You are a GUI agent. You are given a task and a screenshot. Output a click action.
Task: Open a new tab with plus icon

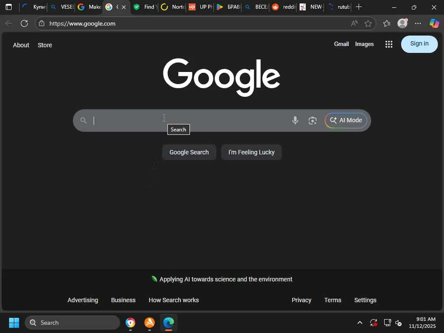click(x=359, y=7)
